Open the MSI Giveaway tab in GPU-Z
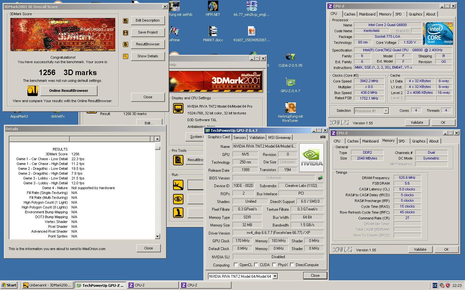The width and height of the screenshot is (465, 290). (x=280, y=138)
